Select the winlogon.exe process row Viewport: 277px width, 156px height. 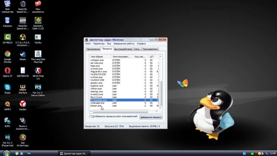(124, 60)
